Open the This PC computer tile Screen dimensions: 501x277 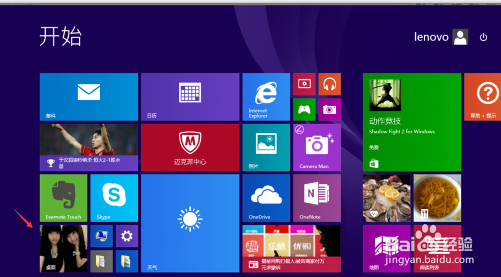pos(102,236)
